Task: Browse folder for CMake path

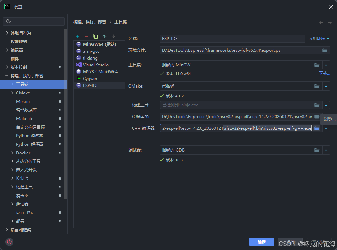Action: (x=317, y=86)
